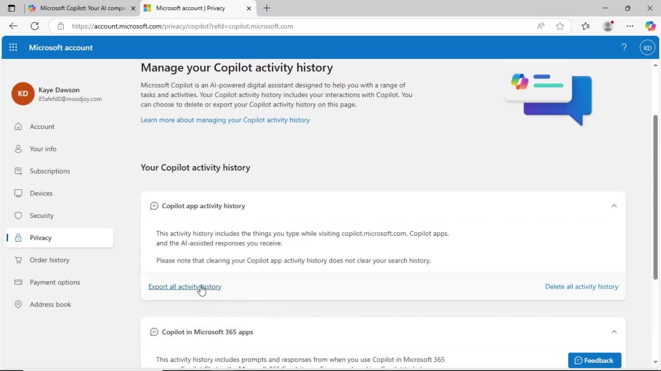
Task: Open a new browser tab
Action: click(x=267, y=8)
